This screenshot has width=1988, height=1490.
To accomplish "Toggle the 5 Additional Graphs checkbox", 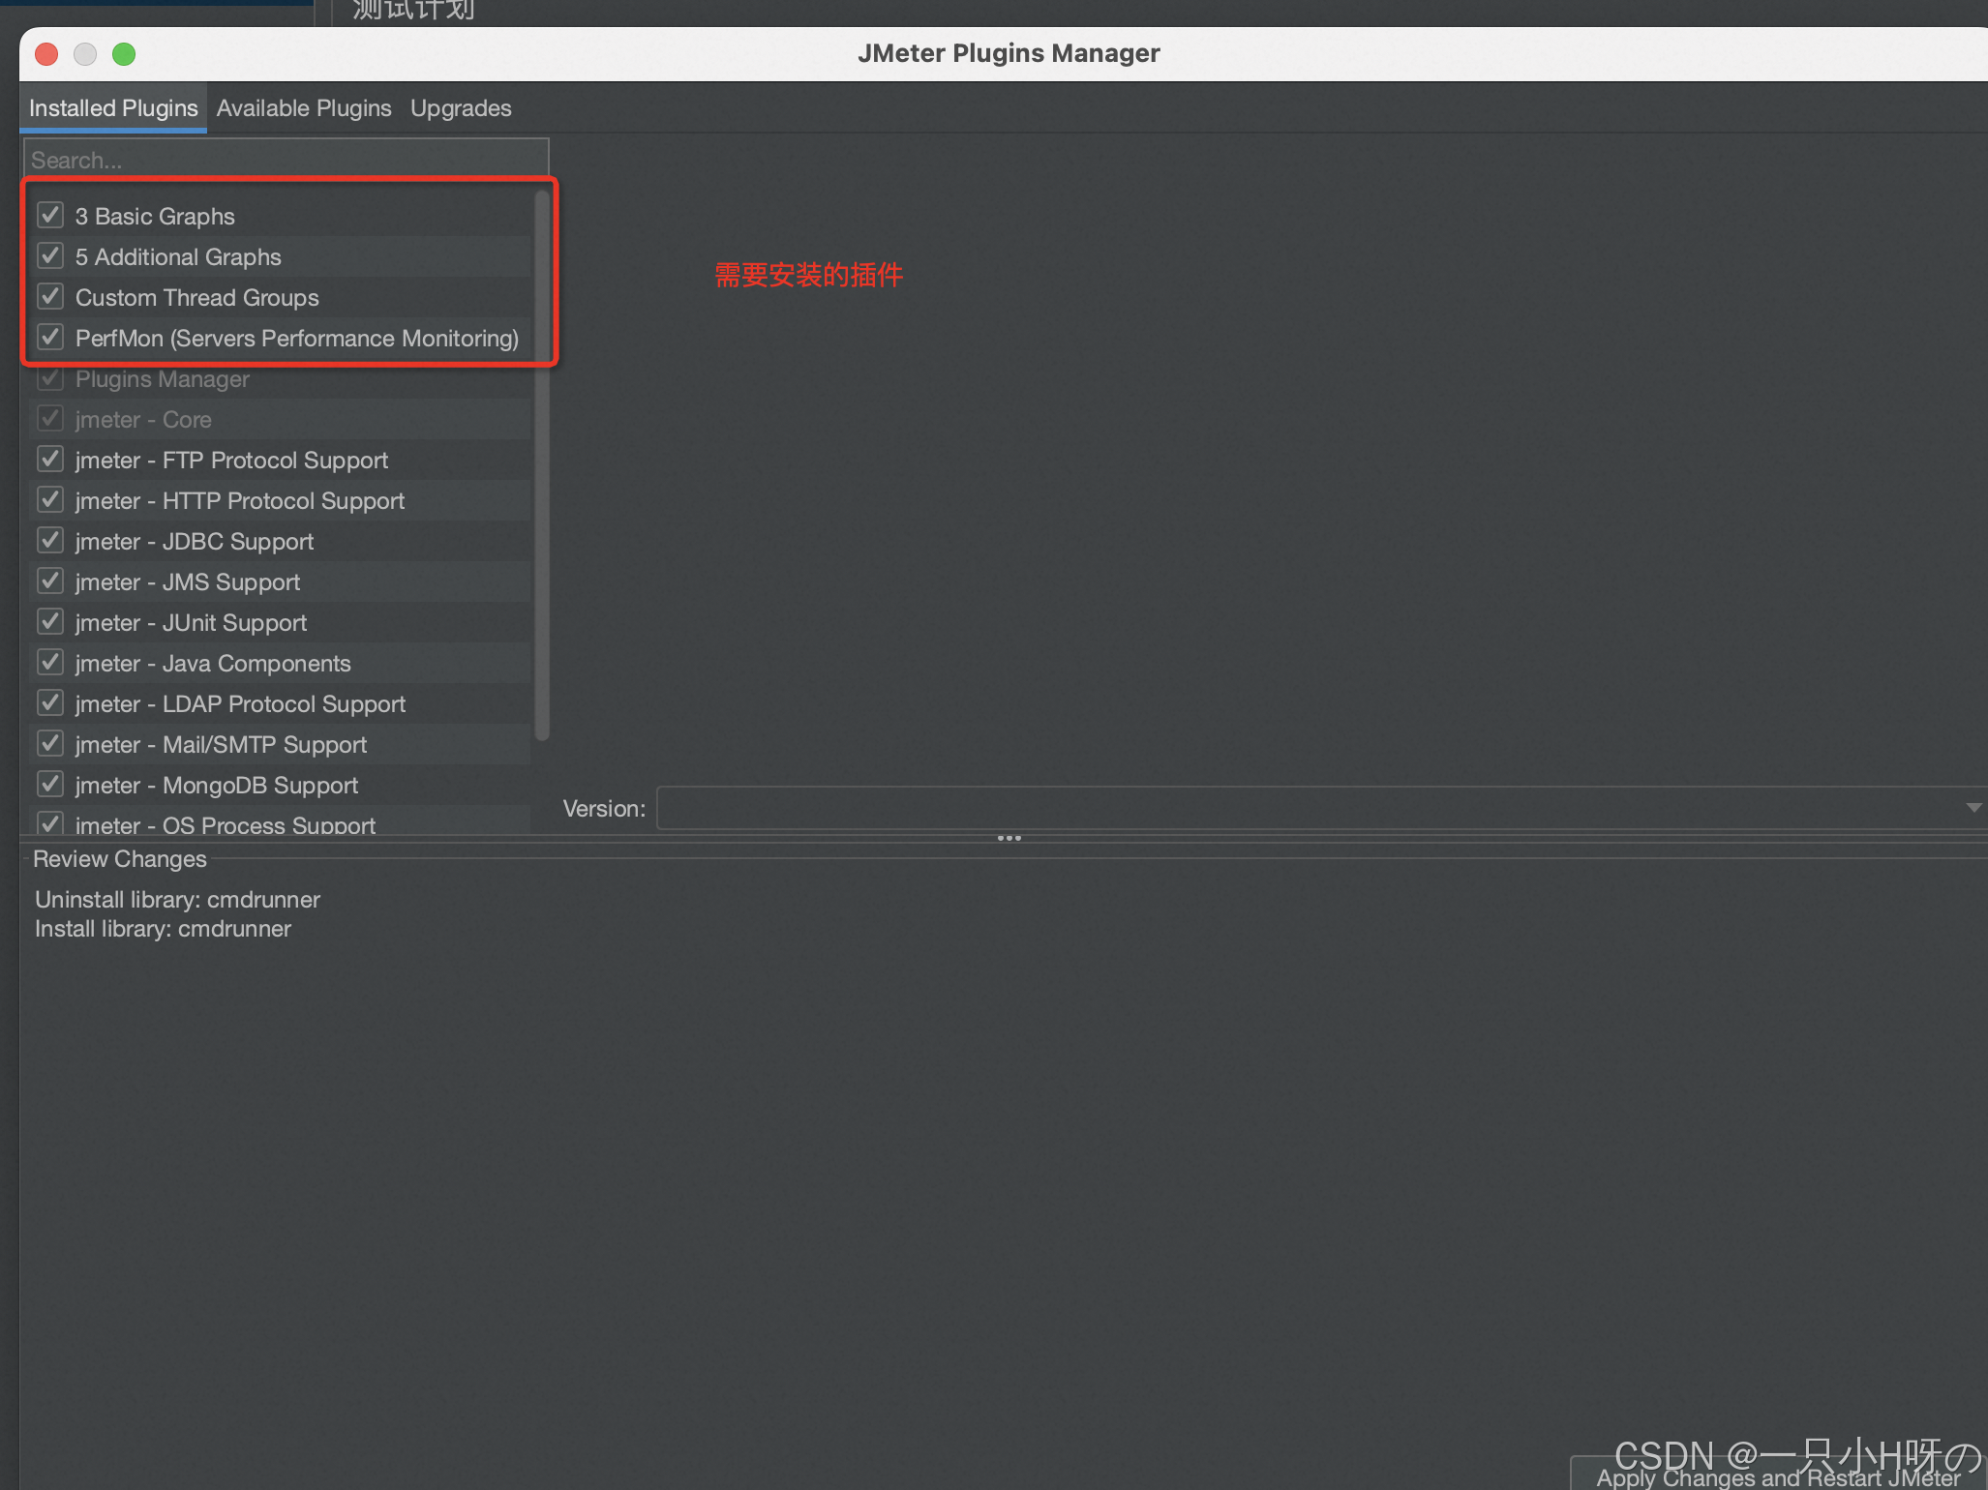I will click(50, 255).
